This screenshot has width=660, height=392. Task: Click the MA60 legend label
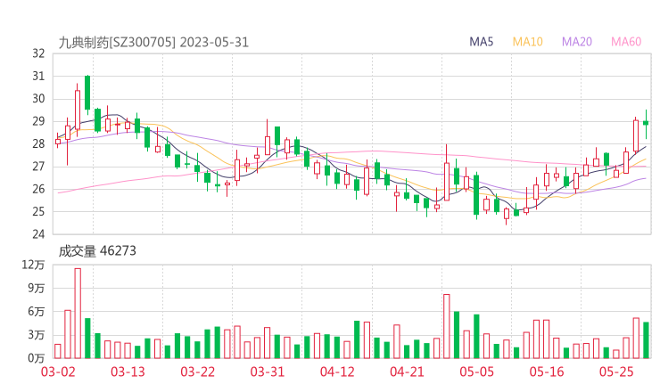click(x=626, y=42)
